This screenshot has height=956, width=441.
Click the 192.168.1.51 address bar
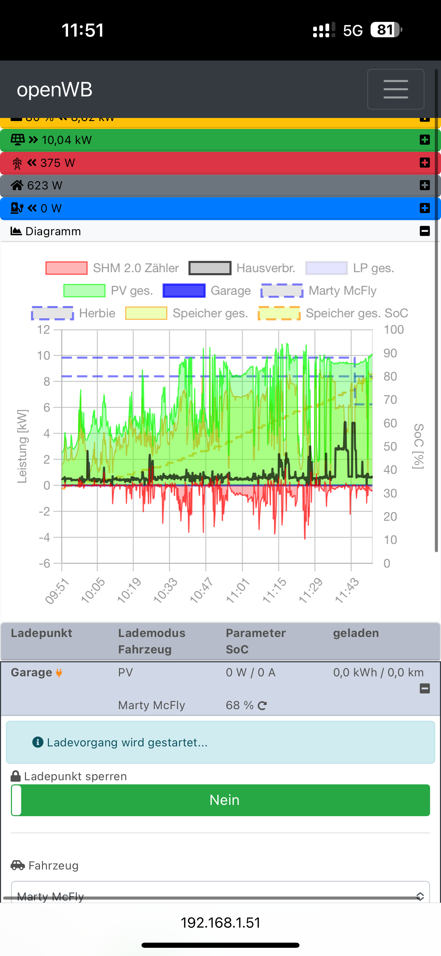click(220, 922)
